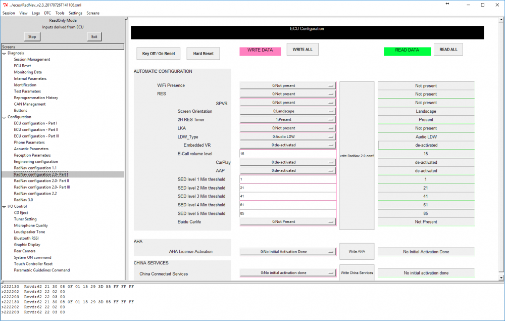Click the Hard Reset button
Screen dimensions: 505x321
click(x=203, y=54)
